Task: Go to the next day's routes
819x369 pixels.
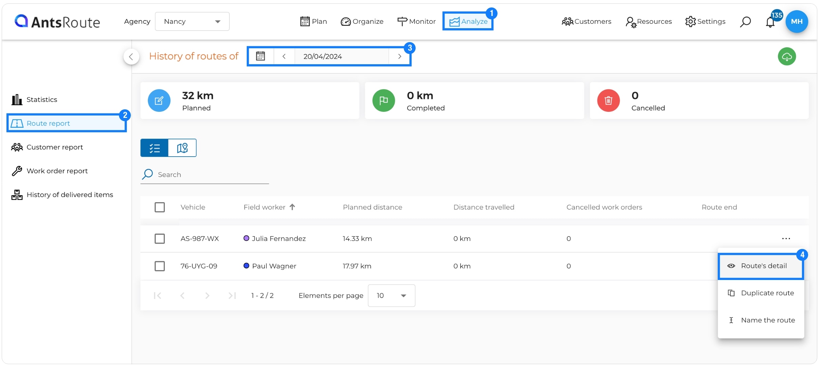Action: [x=400, y=56]
